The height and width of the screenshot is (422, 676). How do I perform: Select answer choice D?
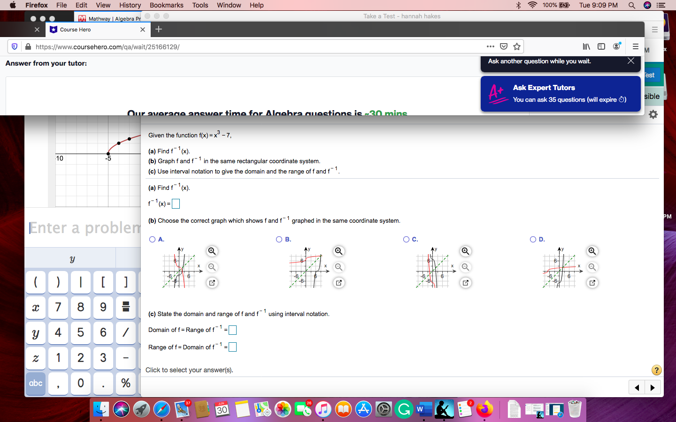pyautogui.click(x=533, y=240)
